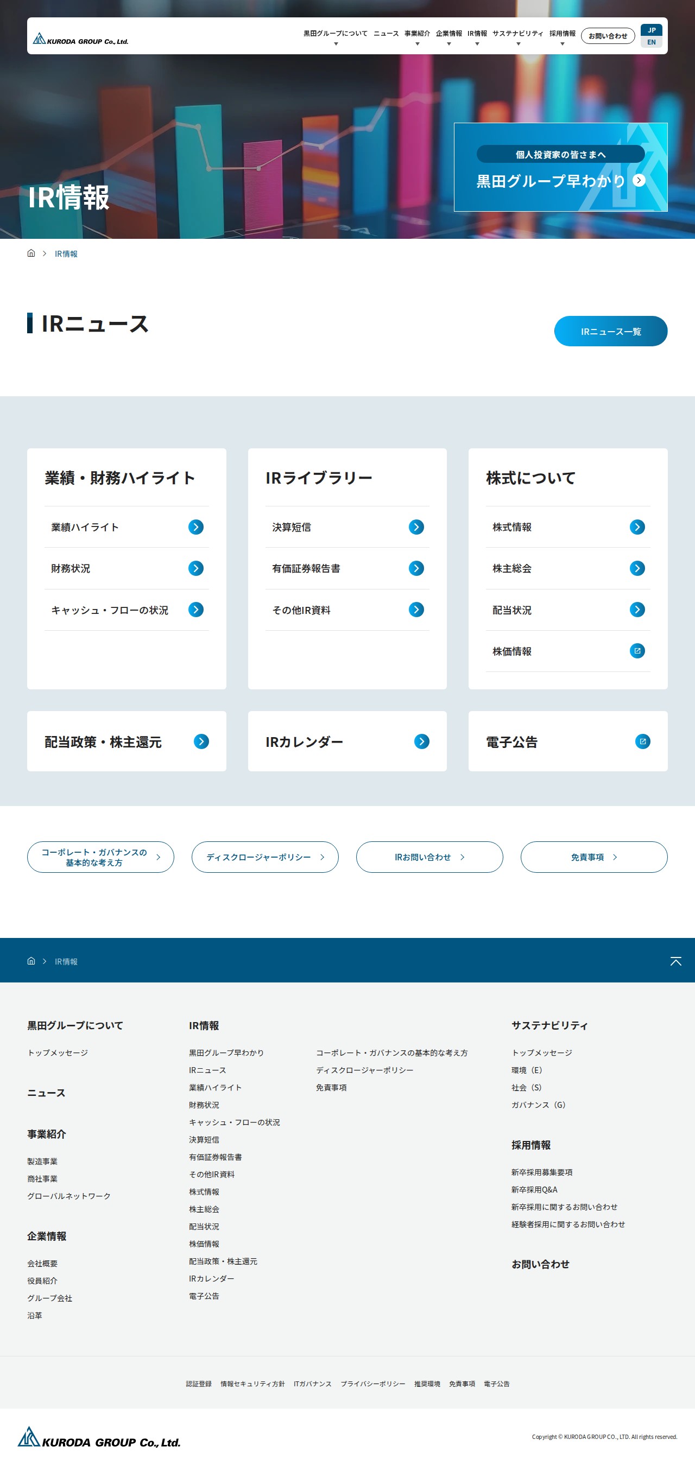Click arrow icon beside 株主総会
The height and width of the screenshot is (1465, 695).
tap(637, 568)
